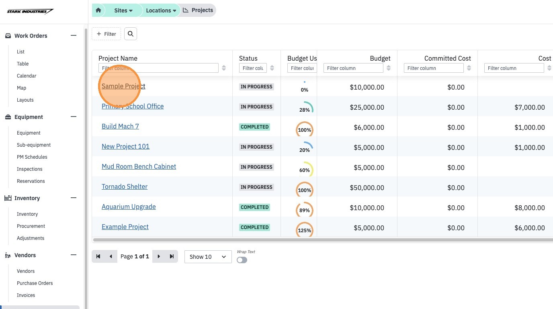
Task: Collapse the Equipment section
Action: tap(74, 117)
